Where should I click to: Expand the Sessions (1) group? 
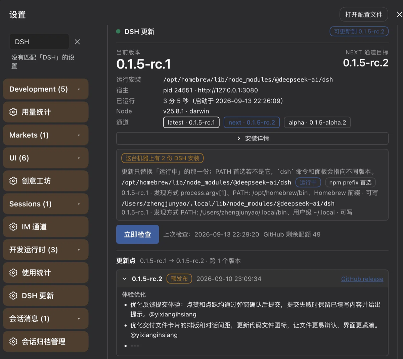coord(46,204)
